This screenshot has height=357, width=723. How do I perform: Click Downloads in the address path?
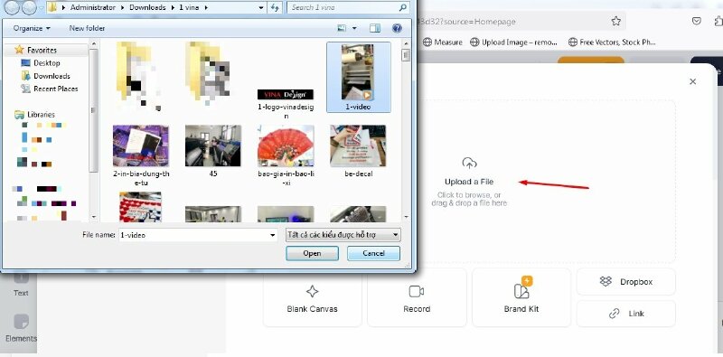[x=146, y=7]
